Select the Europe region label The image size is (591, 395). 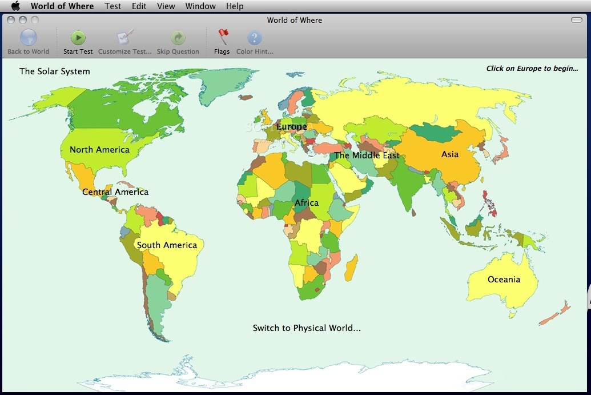(292, 126)
